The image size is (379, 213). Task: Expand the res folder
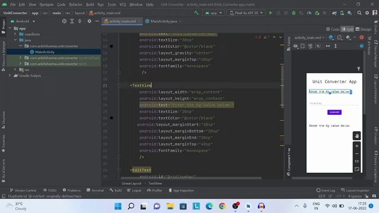(x=15, y=70)
